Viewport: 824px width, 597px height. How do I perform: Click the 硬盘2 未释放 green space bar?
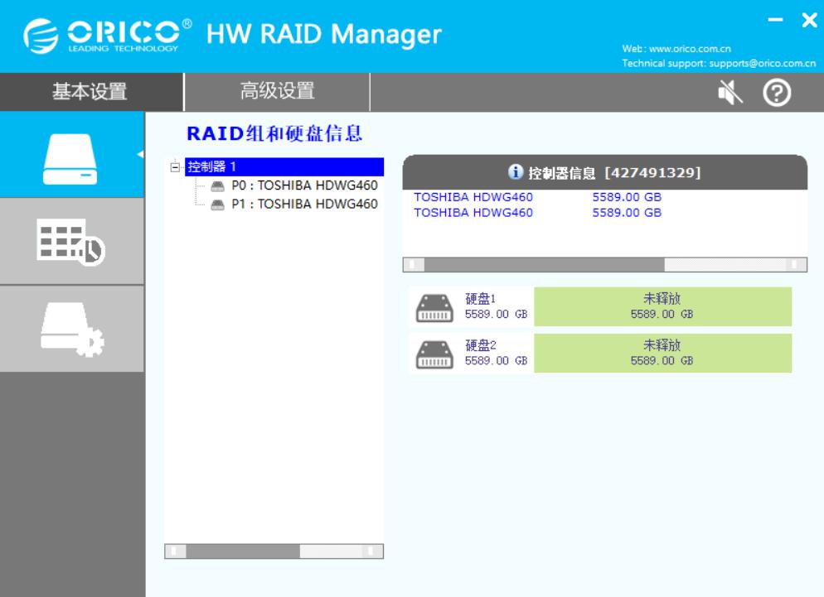point(662,354)
